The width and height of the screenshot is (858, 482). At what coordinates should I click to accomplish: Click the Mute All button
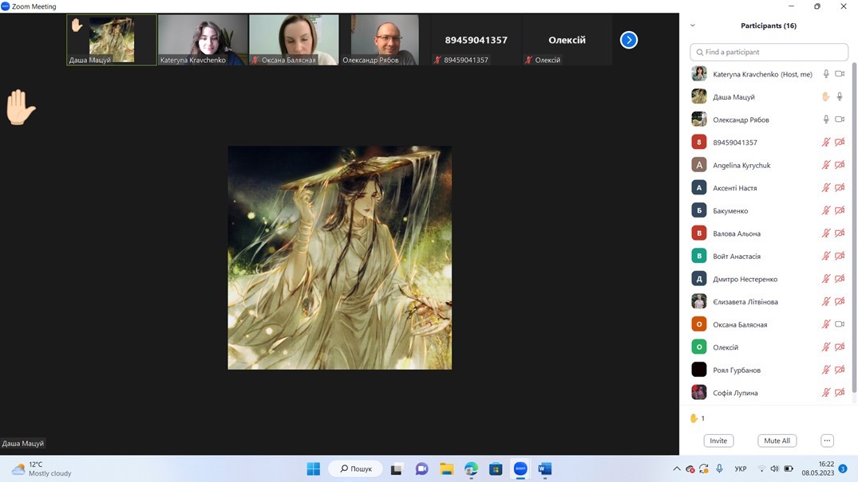pyautogui.click(x=777, y=441)
